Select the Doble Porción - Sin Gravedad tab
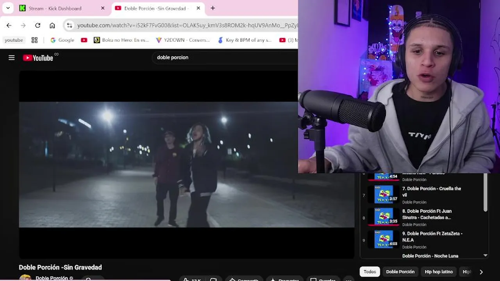This screenshot has height=281, width=500. point(158,8)
